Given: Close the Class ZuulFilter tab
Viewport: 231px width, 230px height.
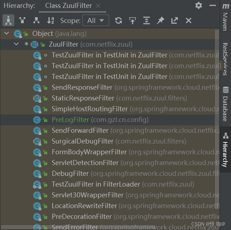Looking at the screenshot, I should pyautogui.click(x=98, y=6).
